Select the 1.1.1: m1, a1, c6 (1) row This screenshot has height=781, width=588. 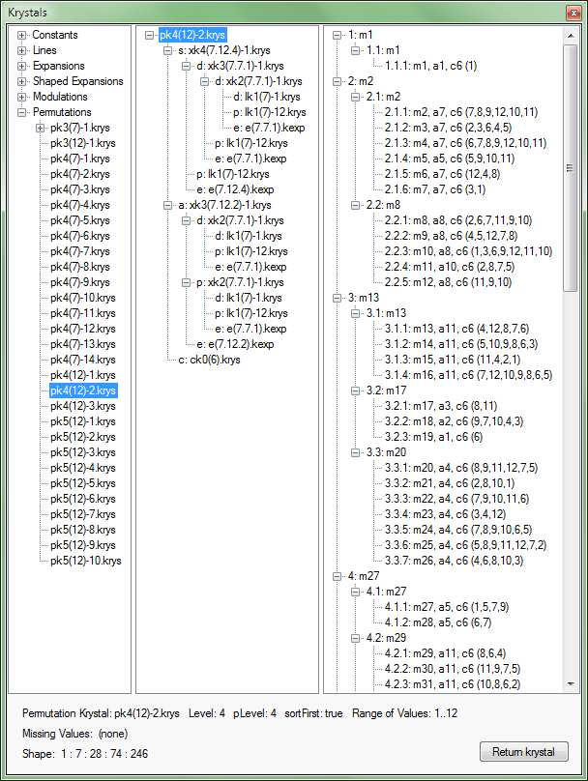tap(430, 67)
